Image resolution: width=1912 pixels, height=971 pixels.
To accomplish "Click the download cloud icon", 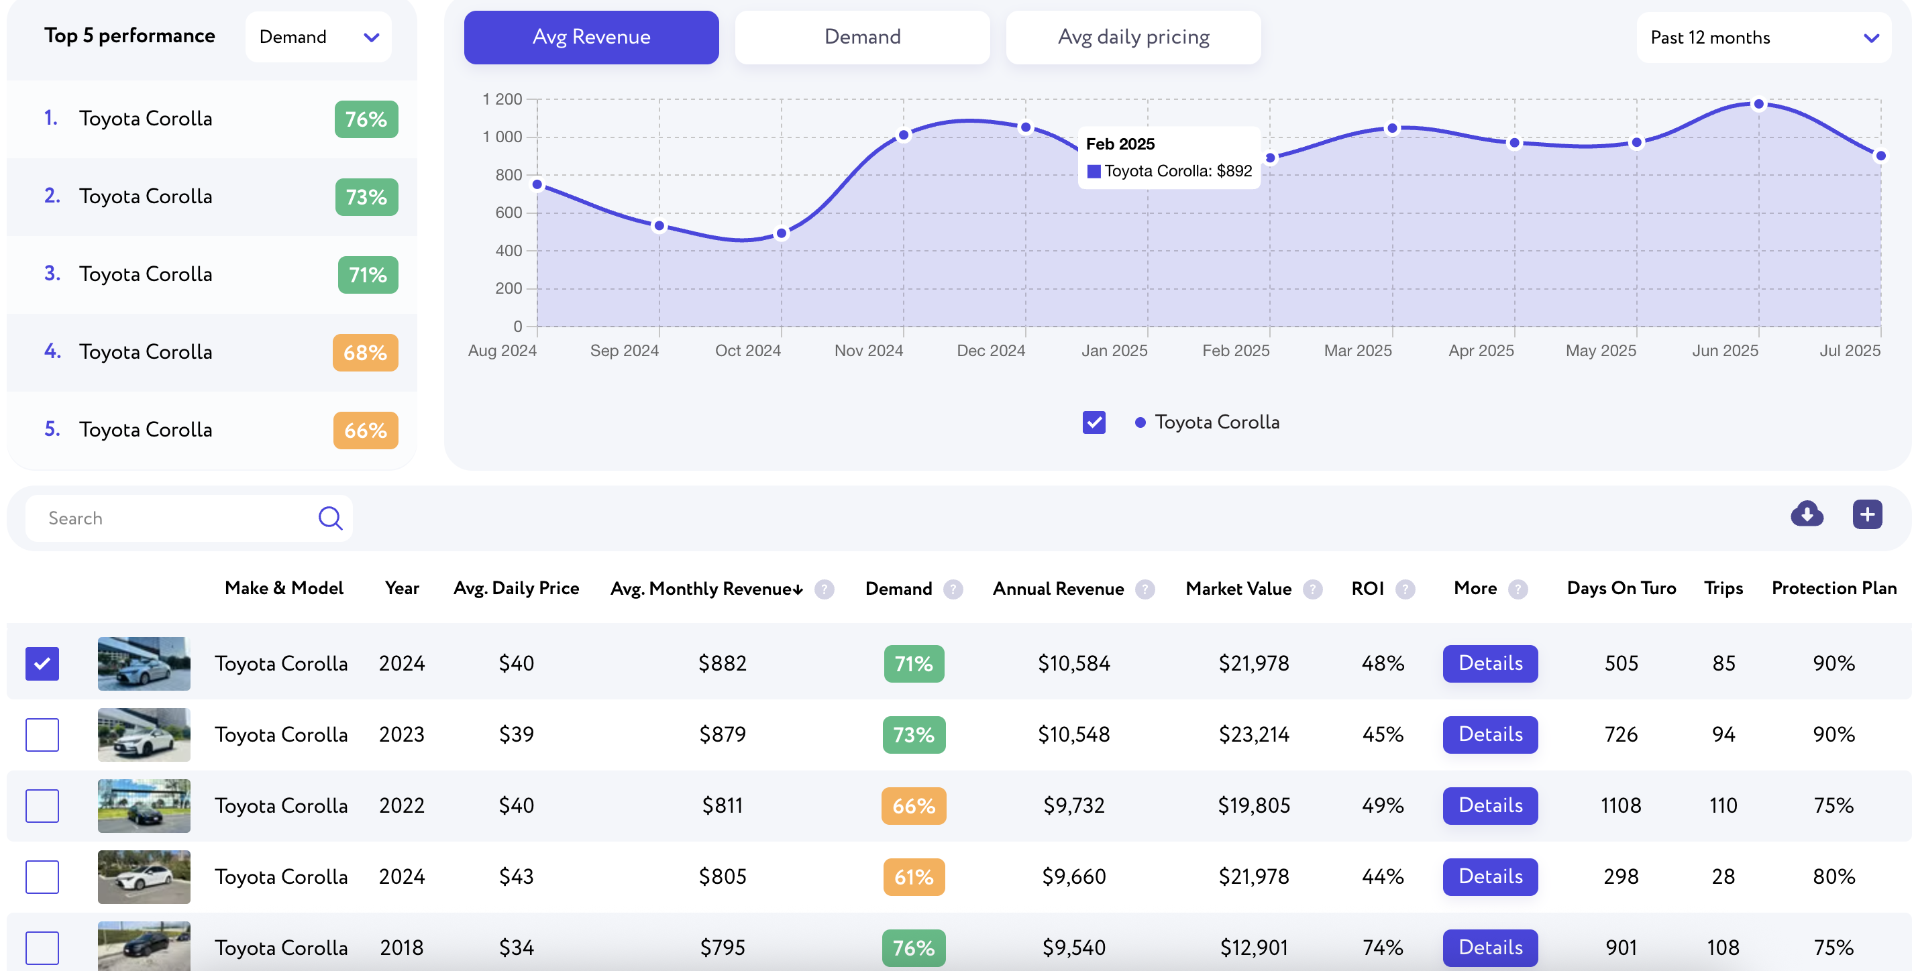I will (1807, 515).
